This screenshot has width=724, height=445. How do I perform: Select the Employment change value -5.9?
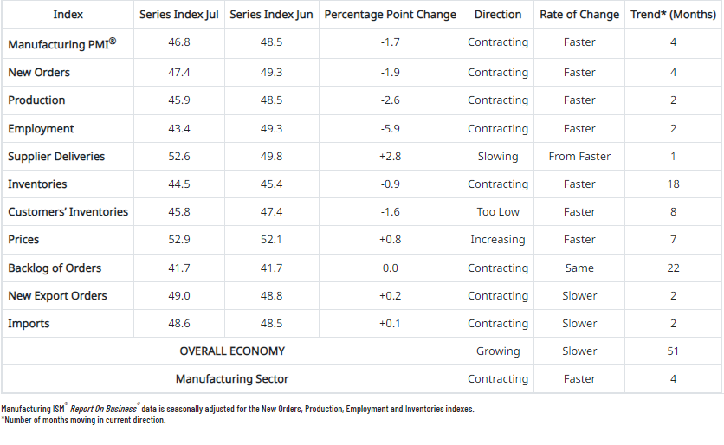[390, 129]
